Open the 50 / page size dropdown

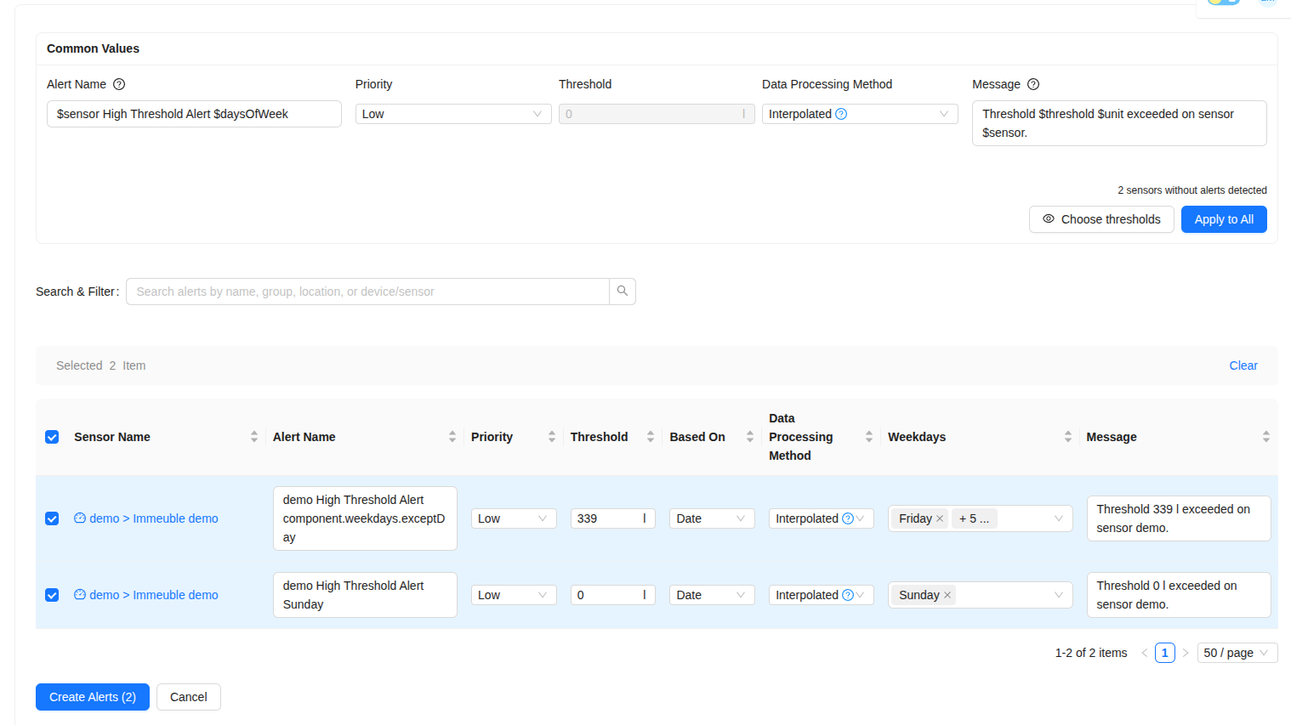point(1237,653)
